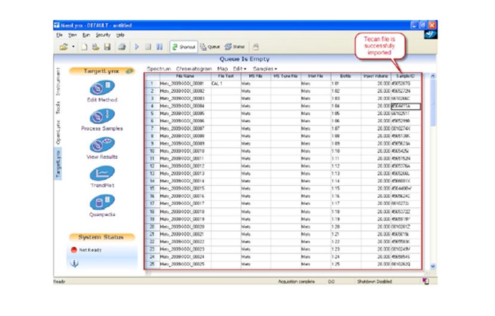Open View Results
This screenshot has height=316, width=495.
pos(102,149)
